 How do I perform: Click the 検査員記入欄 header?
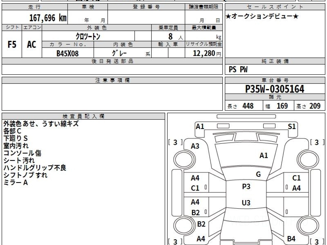point(83,116)
